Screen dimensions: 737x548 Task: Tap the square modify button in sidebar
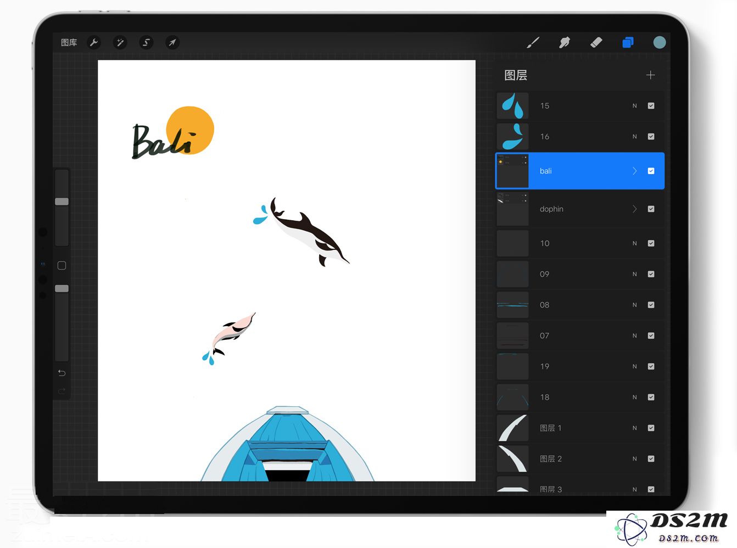pyautogui.click(x=62, y=265)
